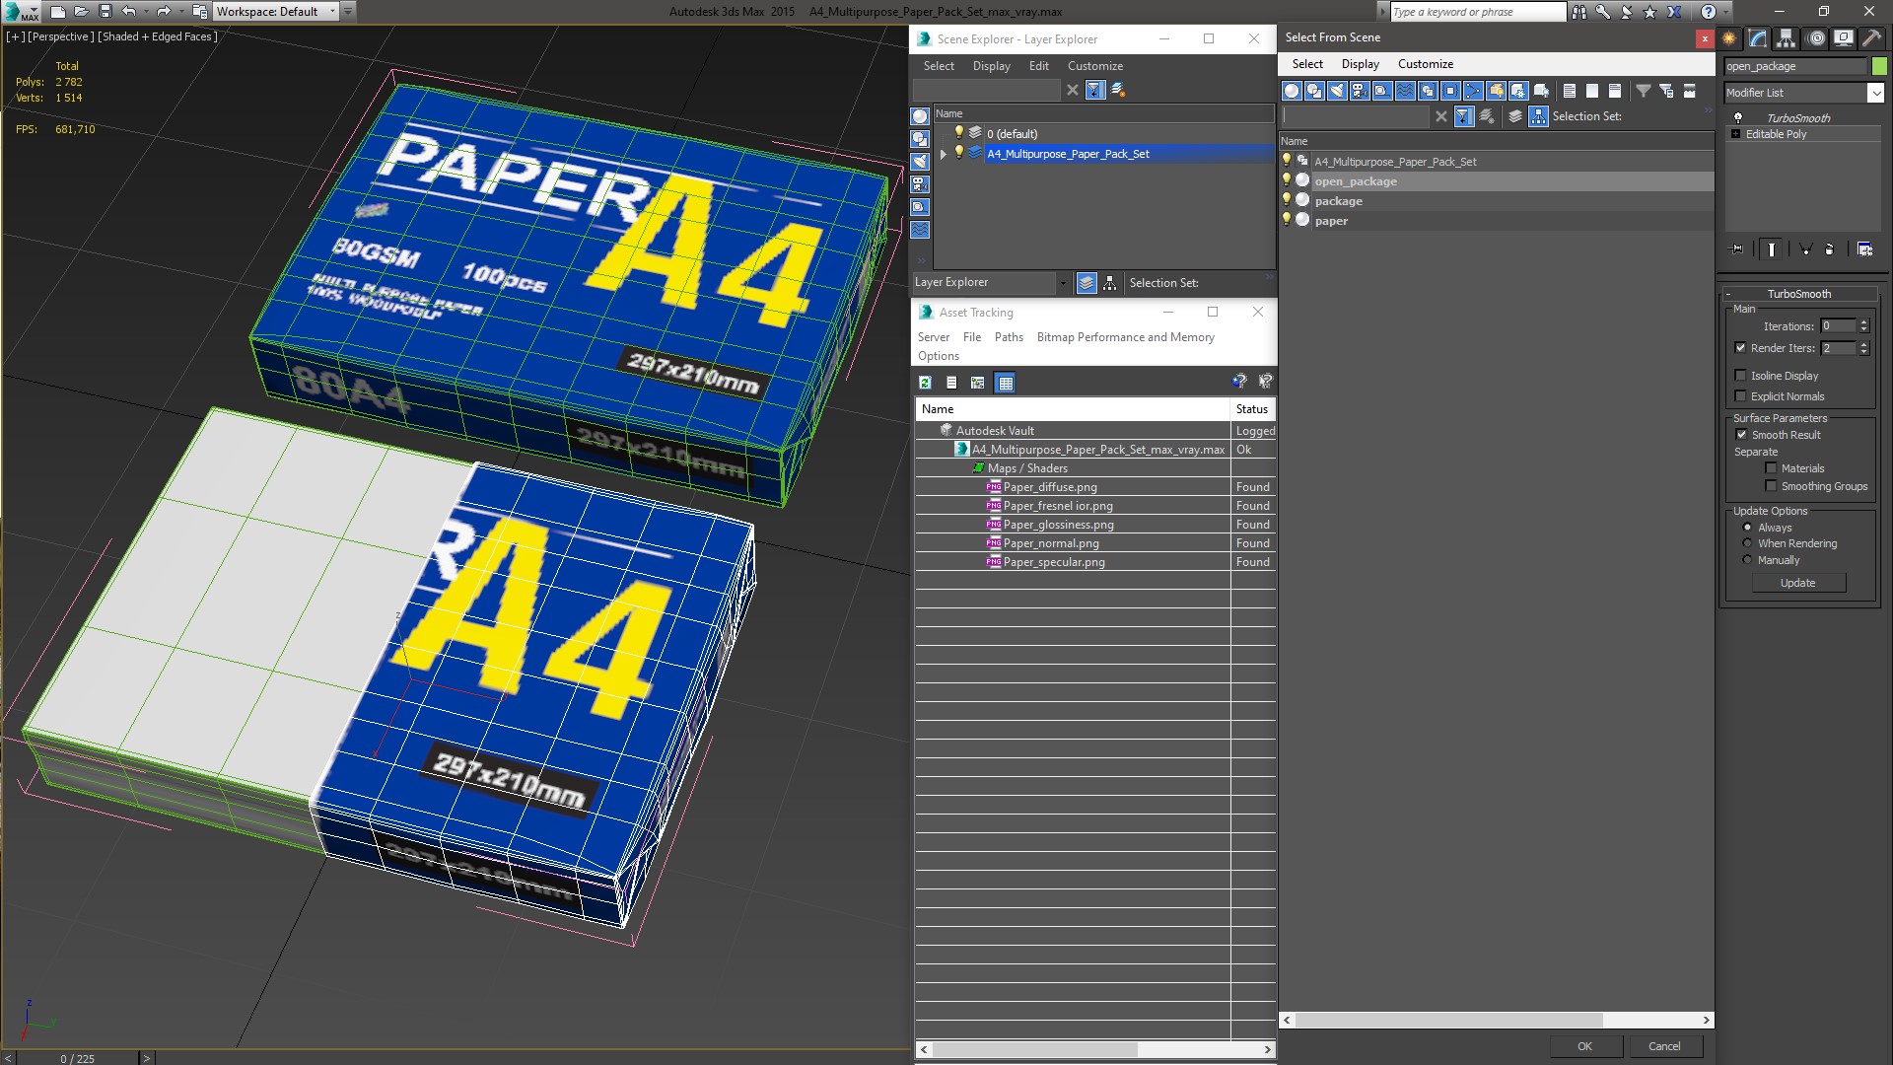Toggle the Smooth Result checkbox

point(1741,435)
